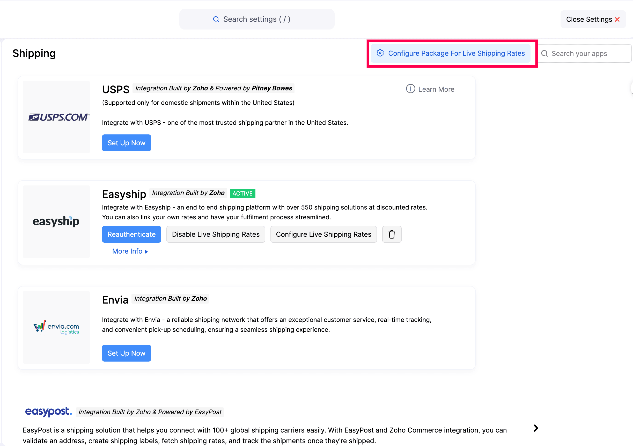Image resolution: width=633 pixels, height=446 pixels.
Task: Open Configure Package For Live Shipping Rates
Action: coord(450,53)
